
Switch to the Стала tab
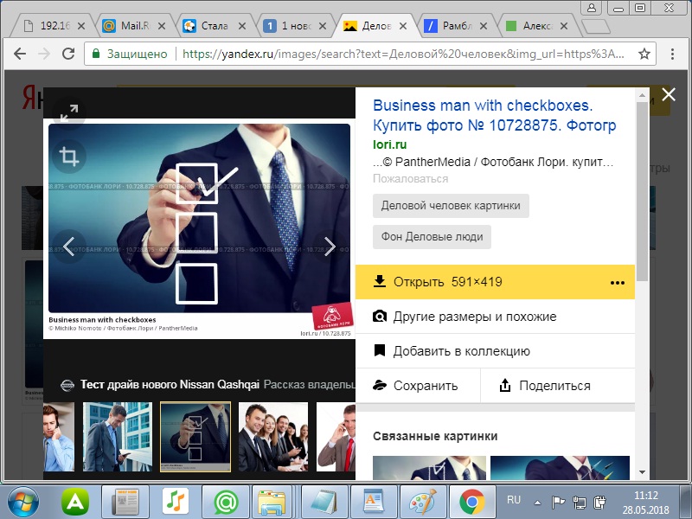[212, 26]
